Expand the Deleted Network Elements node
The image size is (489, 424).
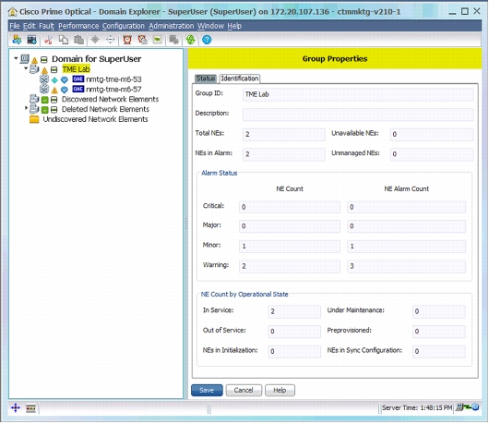coord(26,108)
